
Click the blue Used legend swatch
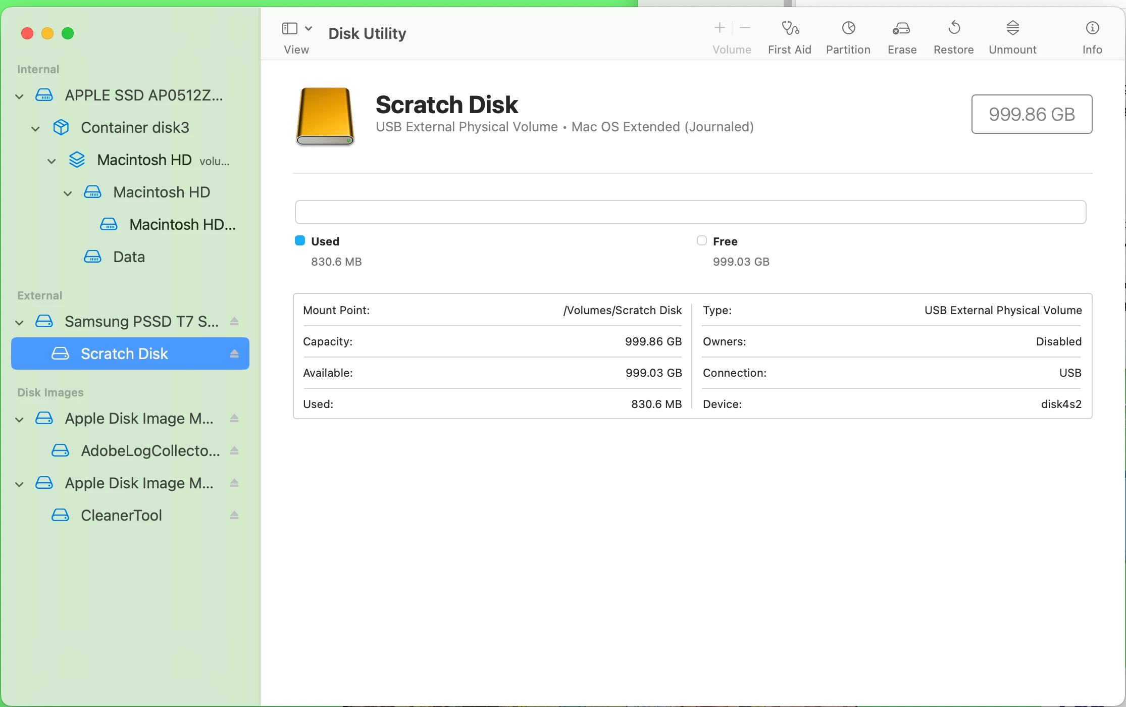[x=300, y=240]
